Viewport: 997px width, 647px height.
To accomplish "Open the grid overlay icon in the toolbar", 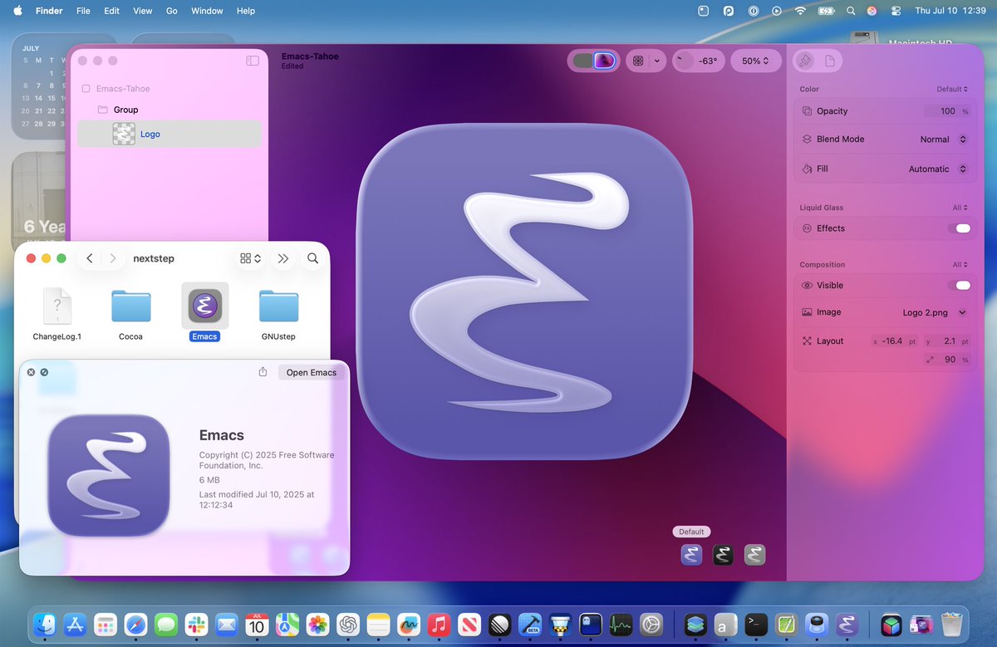I will point(639,61).
